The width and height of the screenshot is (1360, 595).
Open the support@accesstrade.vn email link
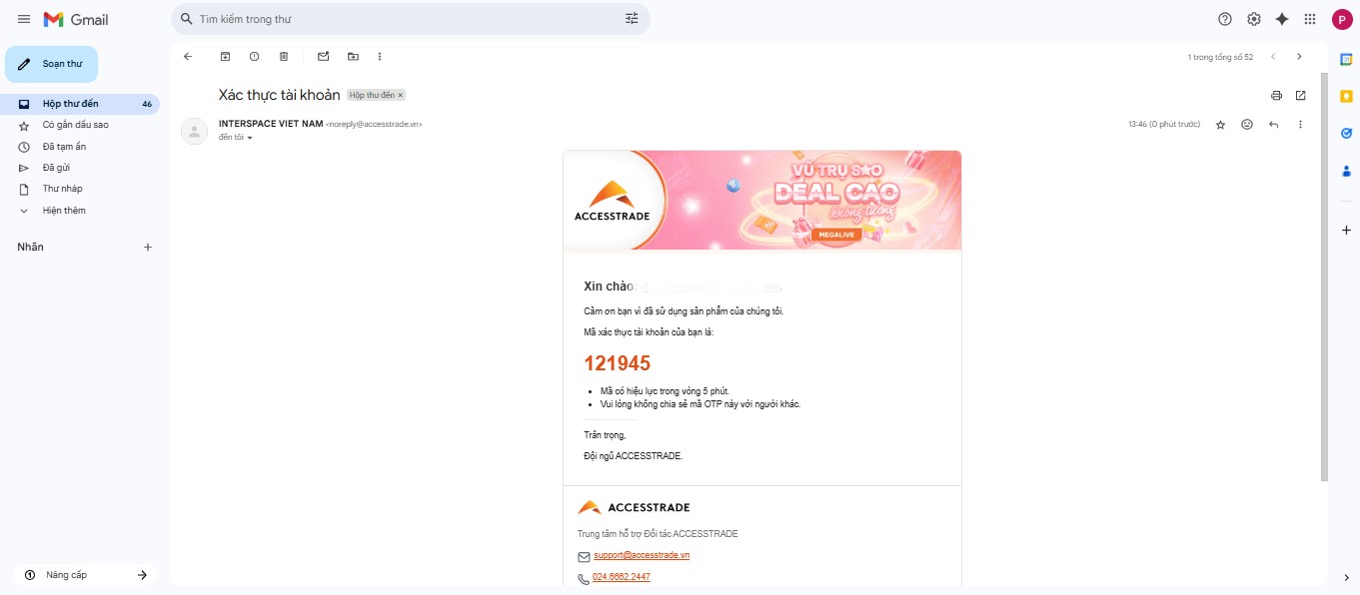tap(642, 555)
